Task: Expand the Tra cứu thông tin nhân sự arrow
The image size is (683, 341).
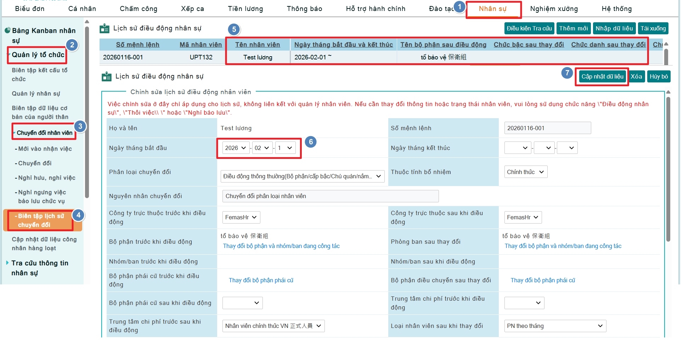Action: [x=7, y=263]
